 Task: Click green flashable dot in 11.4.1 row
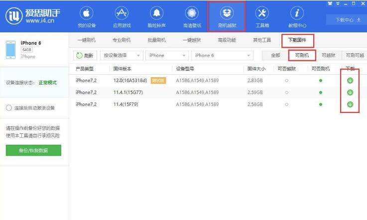tap(321, 93)
